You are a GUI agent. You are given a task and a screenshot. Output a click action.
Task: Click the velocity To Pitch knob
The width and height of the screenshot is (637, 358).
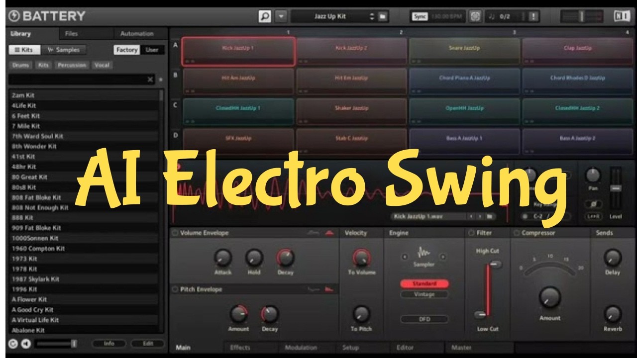tap(361, 314)
